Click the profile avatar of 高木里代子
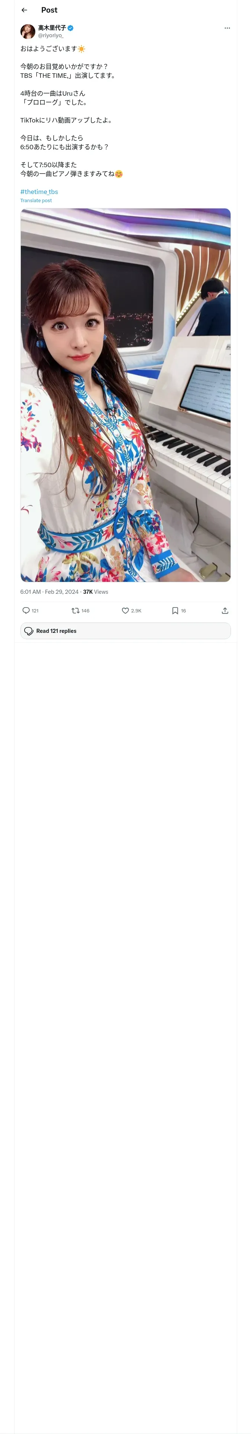 coord(28,31)
